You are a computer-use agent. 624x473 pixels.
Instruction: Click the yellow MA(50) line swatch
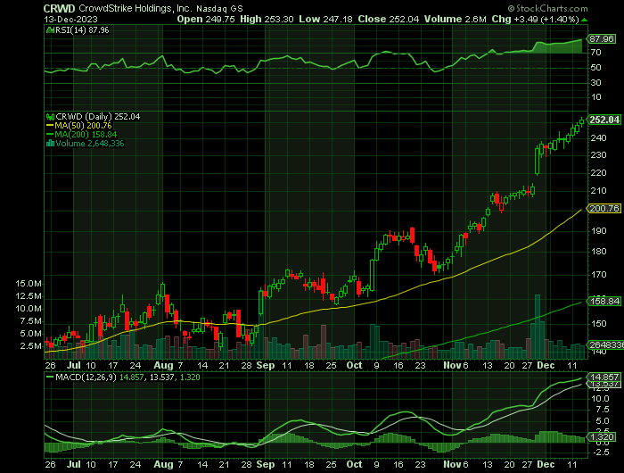[50, 126]
